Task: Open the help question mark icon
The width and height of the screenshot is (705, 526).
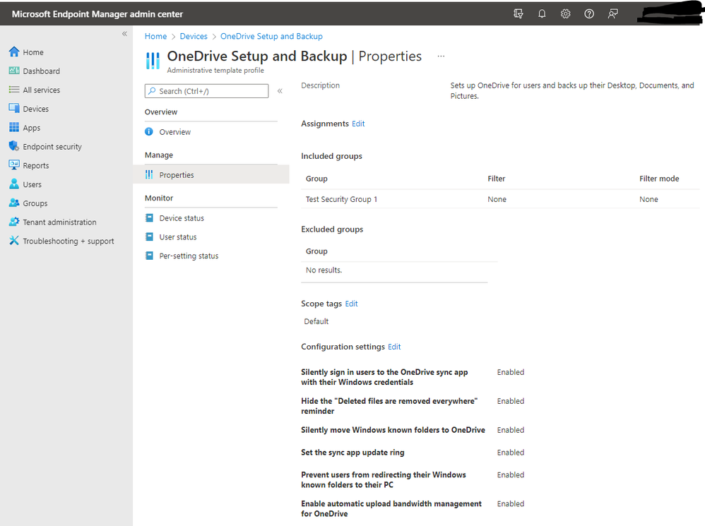Action: click(588, 13)
